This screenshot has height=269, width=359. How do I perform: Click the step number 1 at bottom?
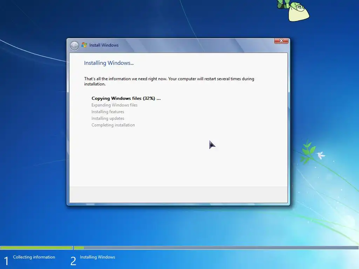6,261
